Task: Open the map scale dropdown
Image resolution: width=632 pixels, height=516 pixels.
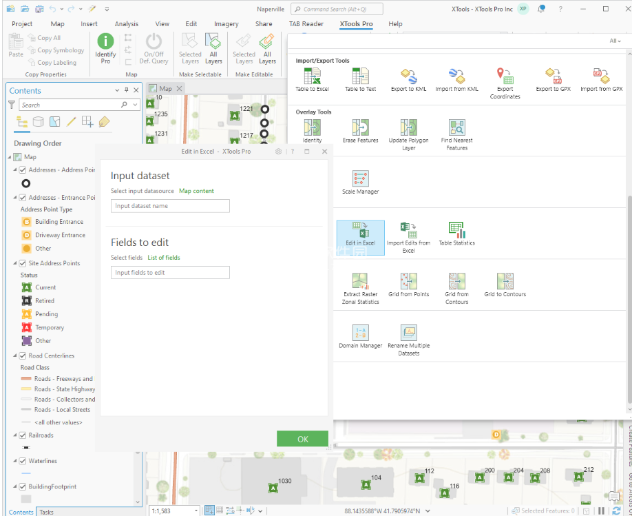Action: pos(196,510)
